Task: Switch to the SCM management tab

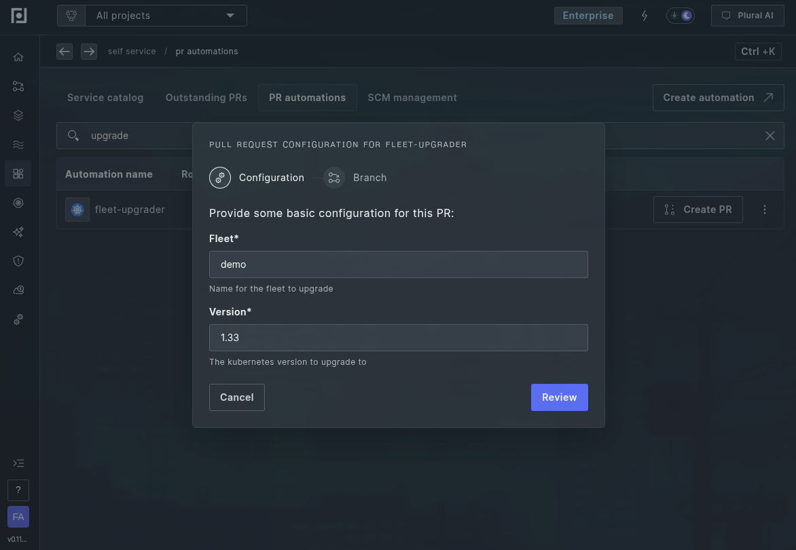Action: 412,98
